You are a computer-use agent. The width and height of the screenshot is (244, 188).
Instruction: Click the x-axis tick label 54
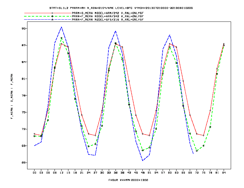tap(156, 173)
